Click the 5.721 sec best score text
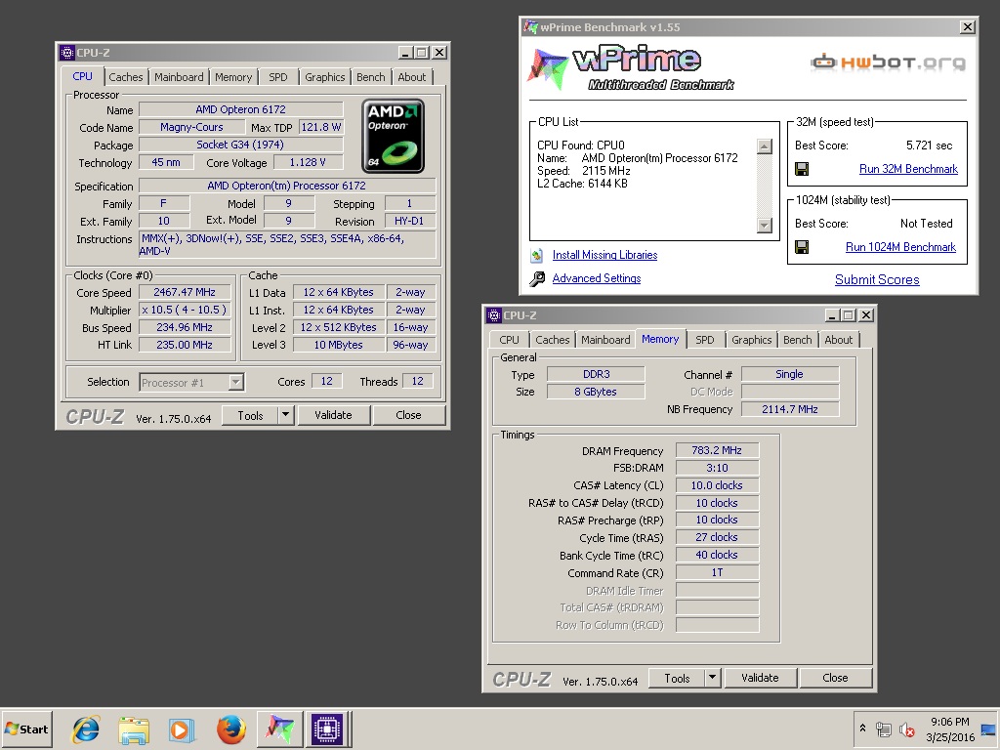 (x=930, y=146)
